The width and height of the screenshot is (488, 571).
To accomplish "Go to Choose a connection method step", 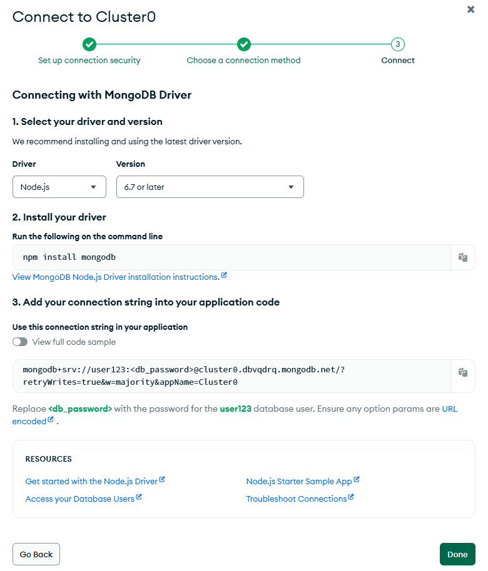I will coord(243,61).
